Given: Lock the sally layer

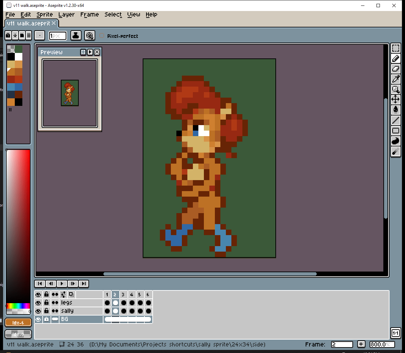Looking at the screenshot, I should tap(46, 311).
